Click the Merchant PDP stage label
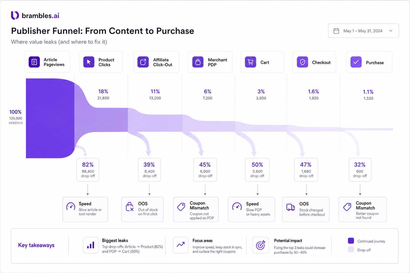This screenshot has height=273, width=410. pyautogui.click(x=217, y=62)
